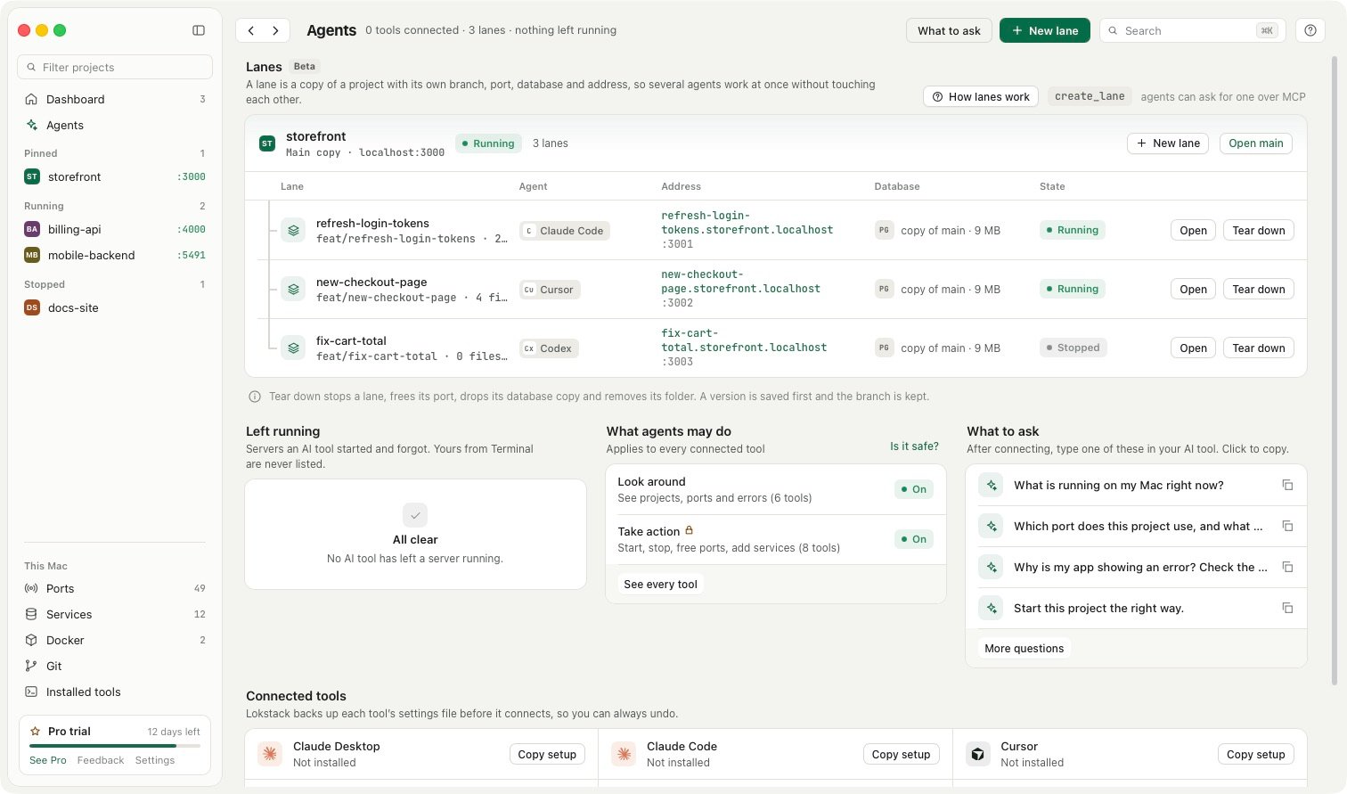1347x794 pixels.
Task: Click the Search field in top bar
Action: point(1192,30)
